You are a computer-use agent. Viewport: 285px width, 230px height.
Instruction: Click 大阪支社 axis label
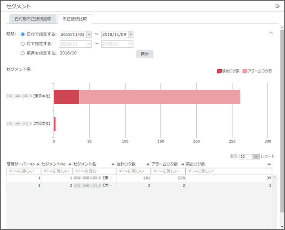click(x=42, y=124)
